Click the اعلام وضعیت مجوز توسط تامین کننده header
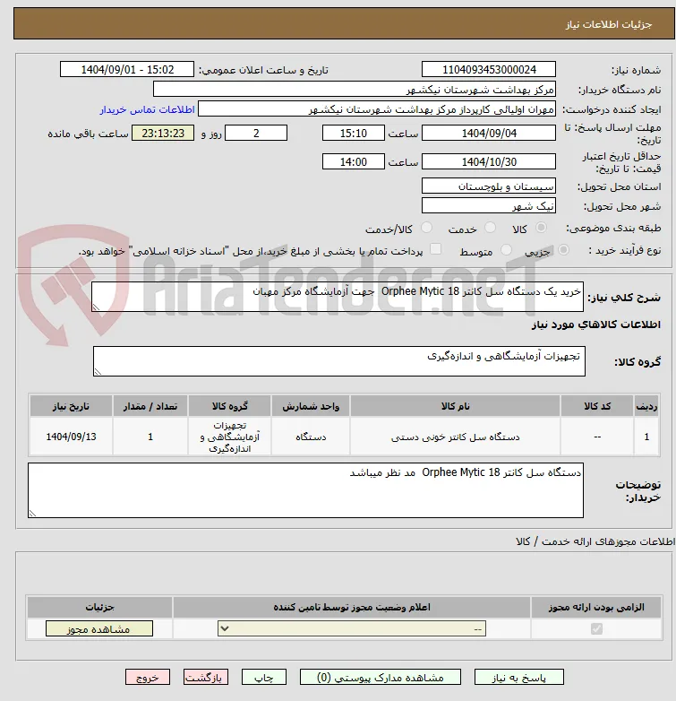The image size is (676, 701). 352,607
